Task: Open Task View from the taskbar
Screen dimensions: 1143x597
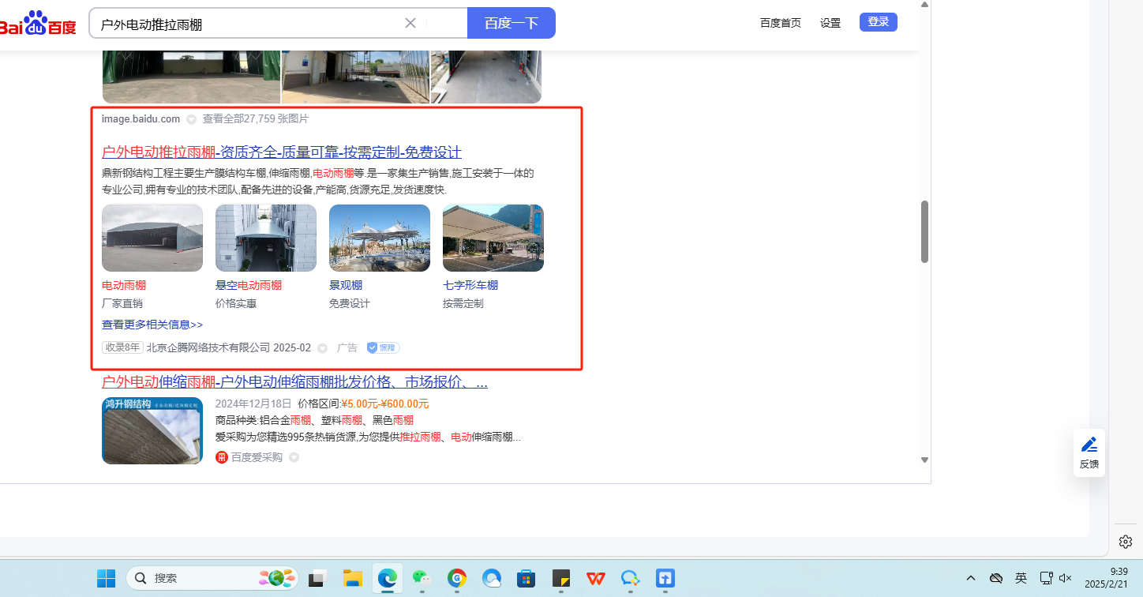Action: pos(318,579)
